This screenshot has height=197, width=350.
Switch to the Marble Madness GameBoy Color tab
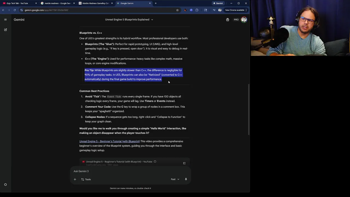pos(95,3)
